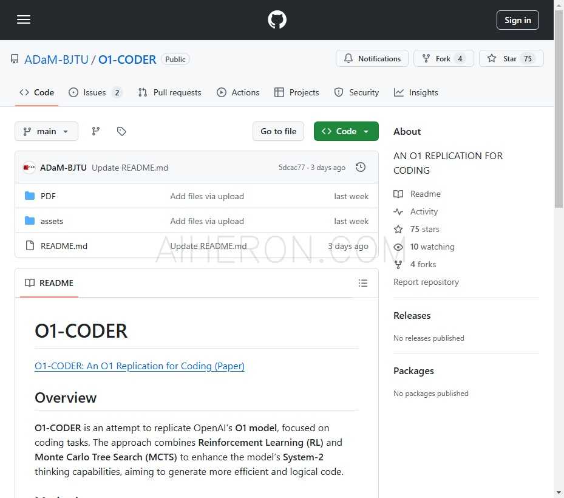564x498 pixels.
Task: View branches via the branch icon
Action: (x=96, y=131)
